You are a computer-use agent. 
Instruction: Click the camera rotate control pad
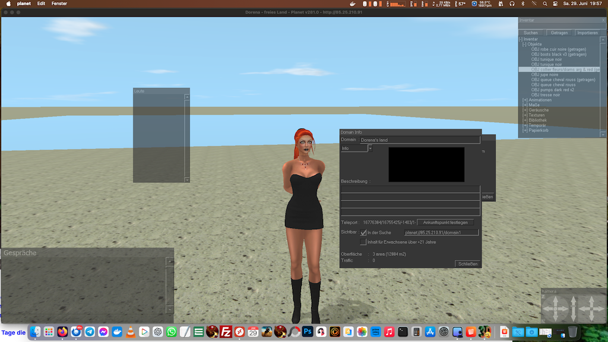[555, 309]
